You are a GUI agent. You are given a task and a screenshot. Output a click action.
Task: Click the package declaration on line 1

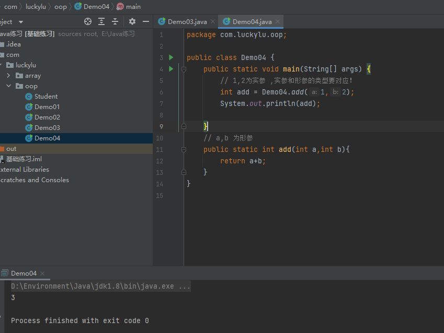click(x=237, y=35)
